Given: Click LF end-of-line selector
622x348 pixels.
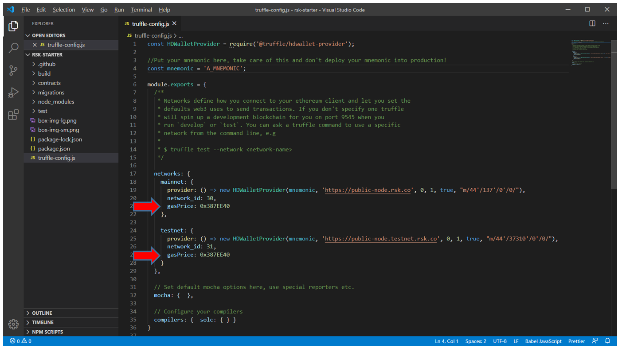Looking at the screenshot, I should (x=516, y=341).
